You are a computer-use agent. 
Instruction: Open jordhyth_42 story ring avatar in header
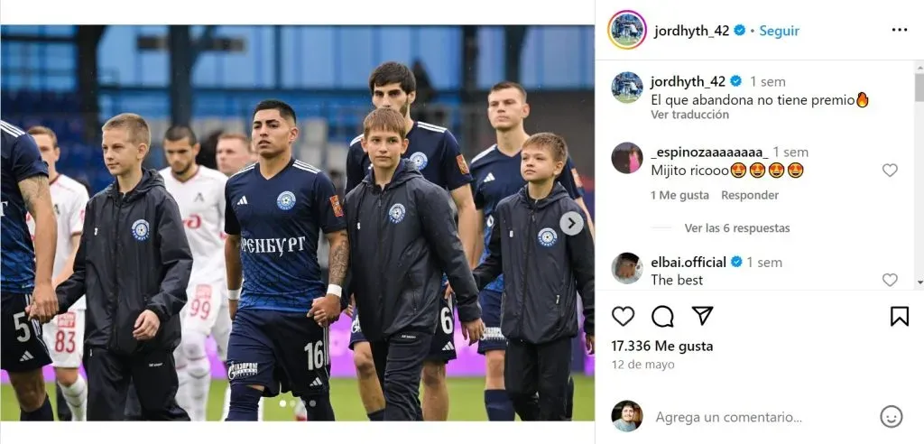[626, 30]
